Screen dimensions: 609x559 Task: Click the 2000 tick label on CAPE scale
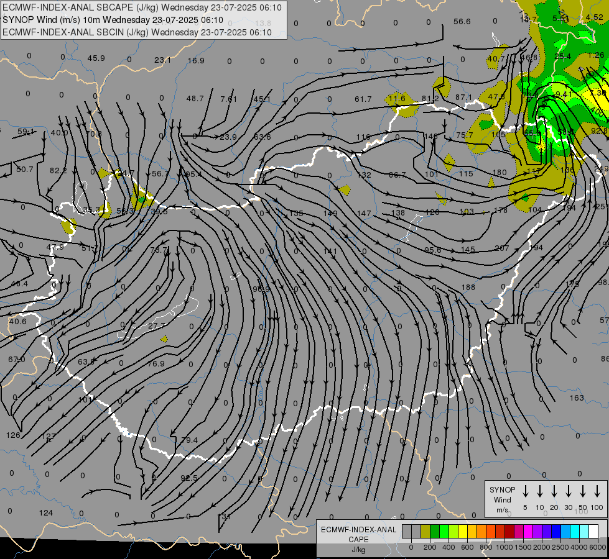(542, 547)
